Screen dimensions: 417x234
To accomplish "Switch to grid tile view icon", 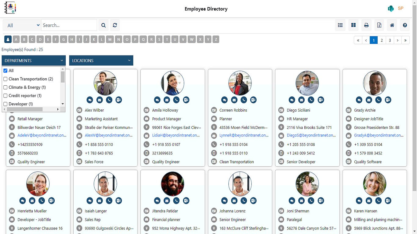I will pos(354,25).
